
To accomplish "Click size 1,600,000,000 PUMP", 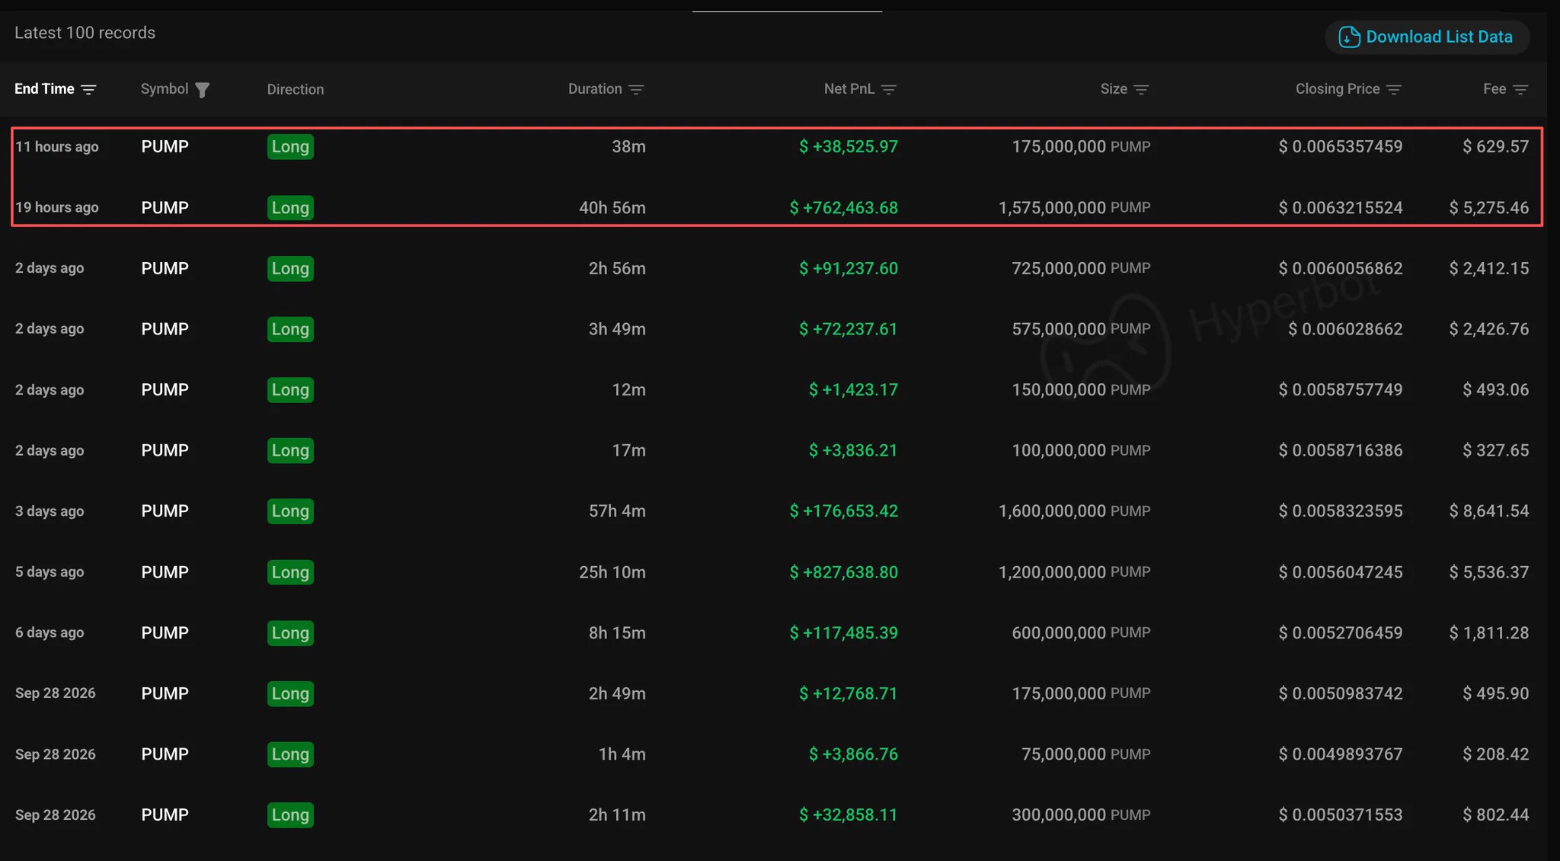I will tap(1075, 511).
